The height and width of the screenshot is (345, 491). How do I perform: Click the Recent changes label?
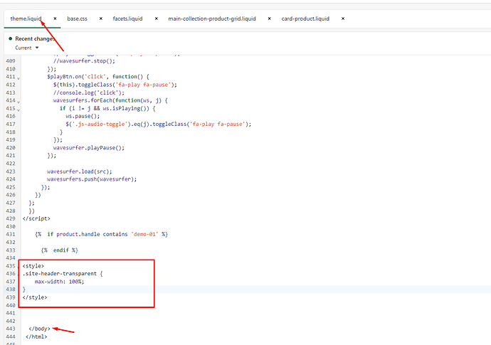35,39
